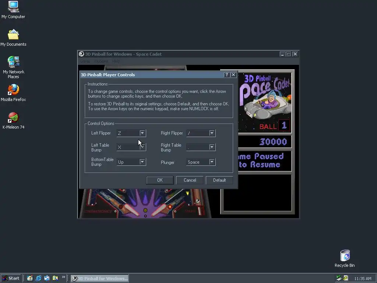
Task: Click the Cancel button
Action: click(x=190, y=180)
